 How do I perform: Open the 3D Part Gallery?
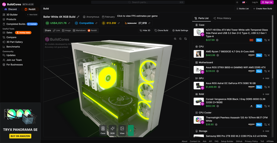pos(15,42)
